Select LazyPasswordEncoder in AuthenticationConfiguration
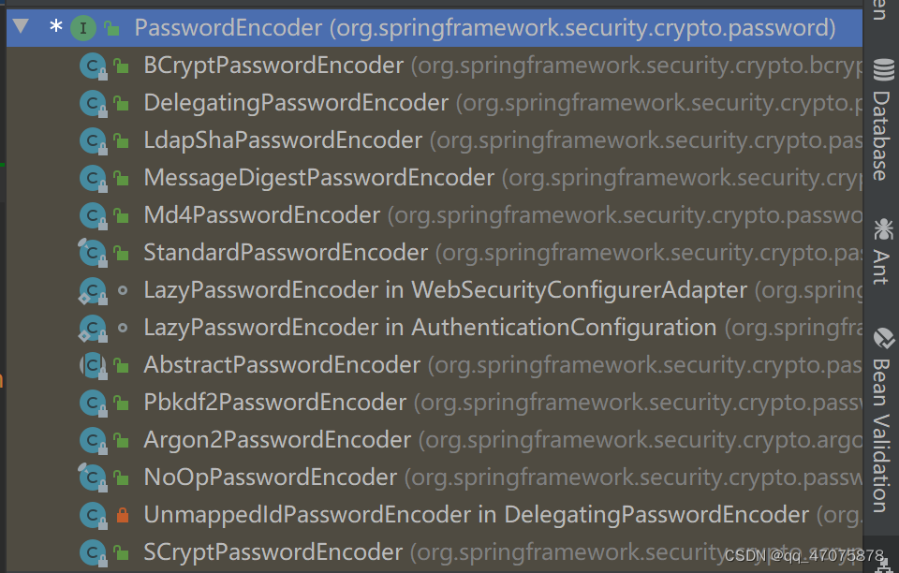899x573 pixels. [x=309, y=327]
